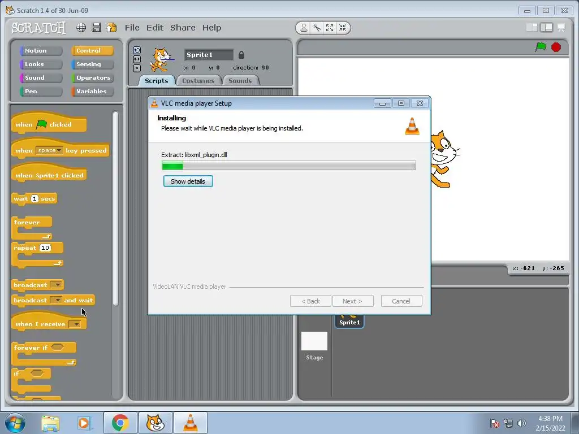Click the Cancel button in VLC setup
The image size is (579, 434).
[x=401, y=301]
